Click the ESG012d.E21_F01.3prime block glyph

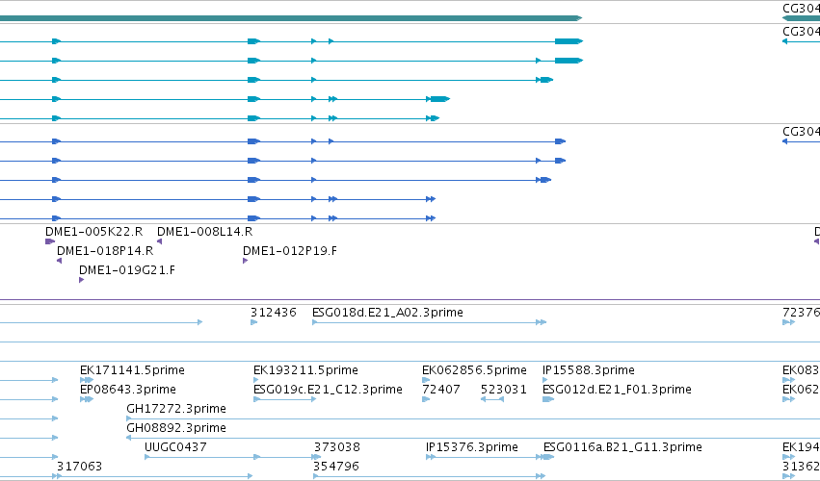tap(548, 399)
